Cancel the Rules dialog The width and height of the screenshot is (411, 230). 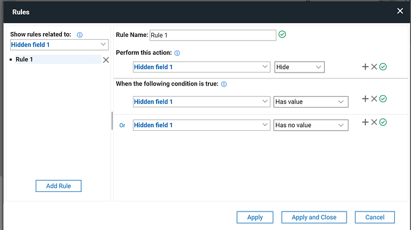(375, 217)
